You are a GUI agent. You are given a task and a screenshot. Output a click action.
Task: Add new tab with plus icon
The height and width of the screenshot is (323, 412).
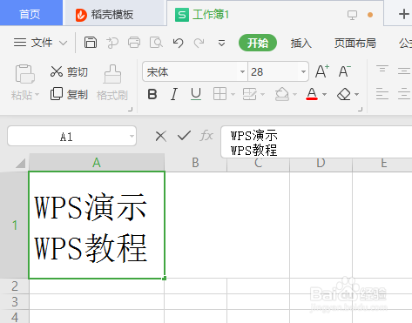coord(403,14)
